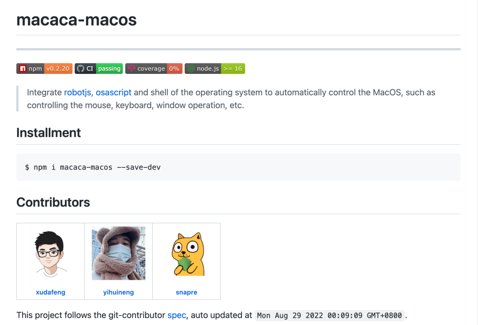The width and height of the screenshot is (478, 325).
Task: Click yihuineng's masked photo avatar
Action: (119, 253)
